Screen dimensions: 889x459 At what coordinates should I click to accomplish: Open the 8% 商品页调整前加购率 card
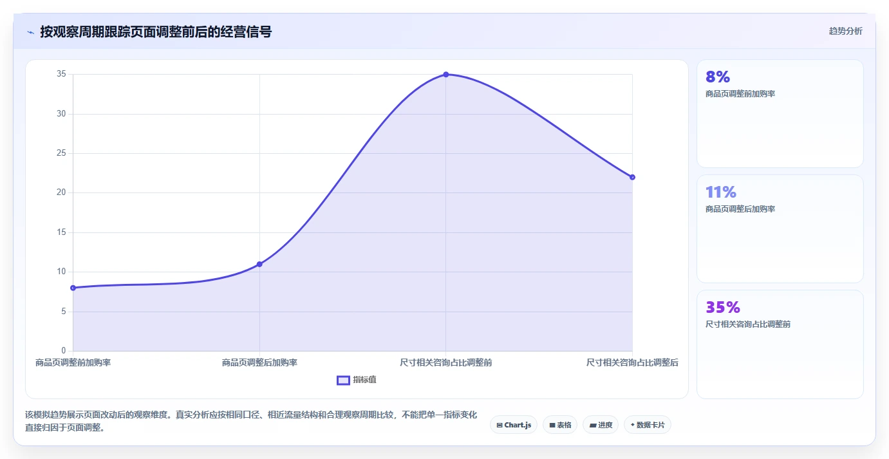click(x=780, y=113)
